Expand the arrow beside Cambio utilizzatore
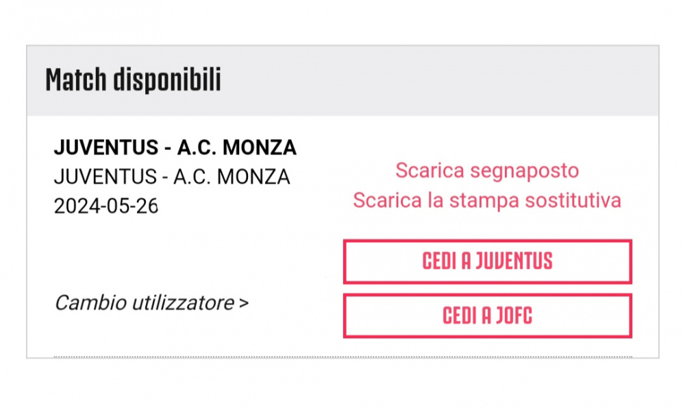 pyautogui.click(x=244, y=303)
